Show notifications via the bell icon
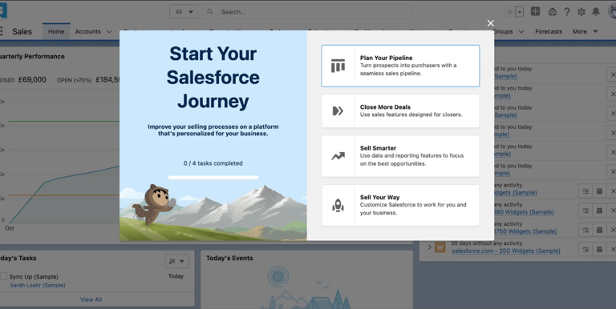This screenshot has height=309, width=616. click(x=596, y=12)
